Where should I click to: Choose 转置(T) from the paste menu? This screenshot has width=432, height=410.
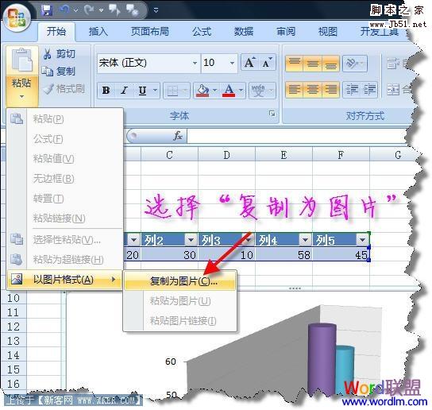tap(64, 198)
